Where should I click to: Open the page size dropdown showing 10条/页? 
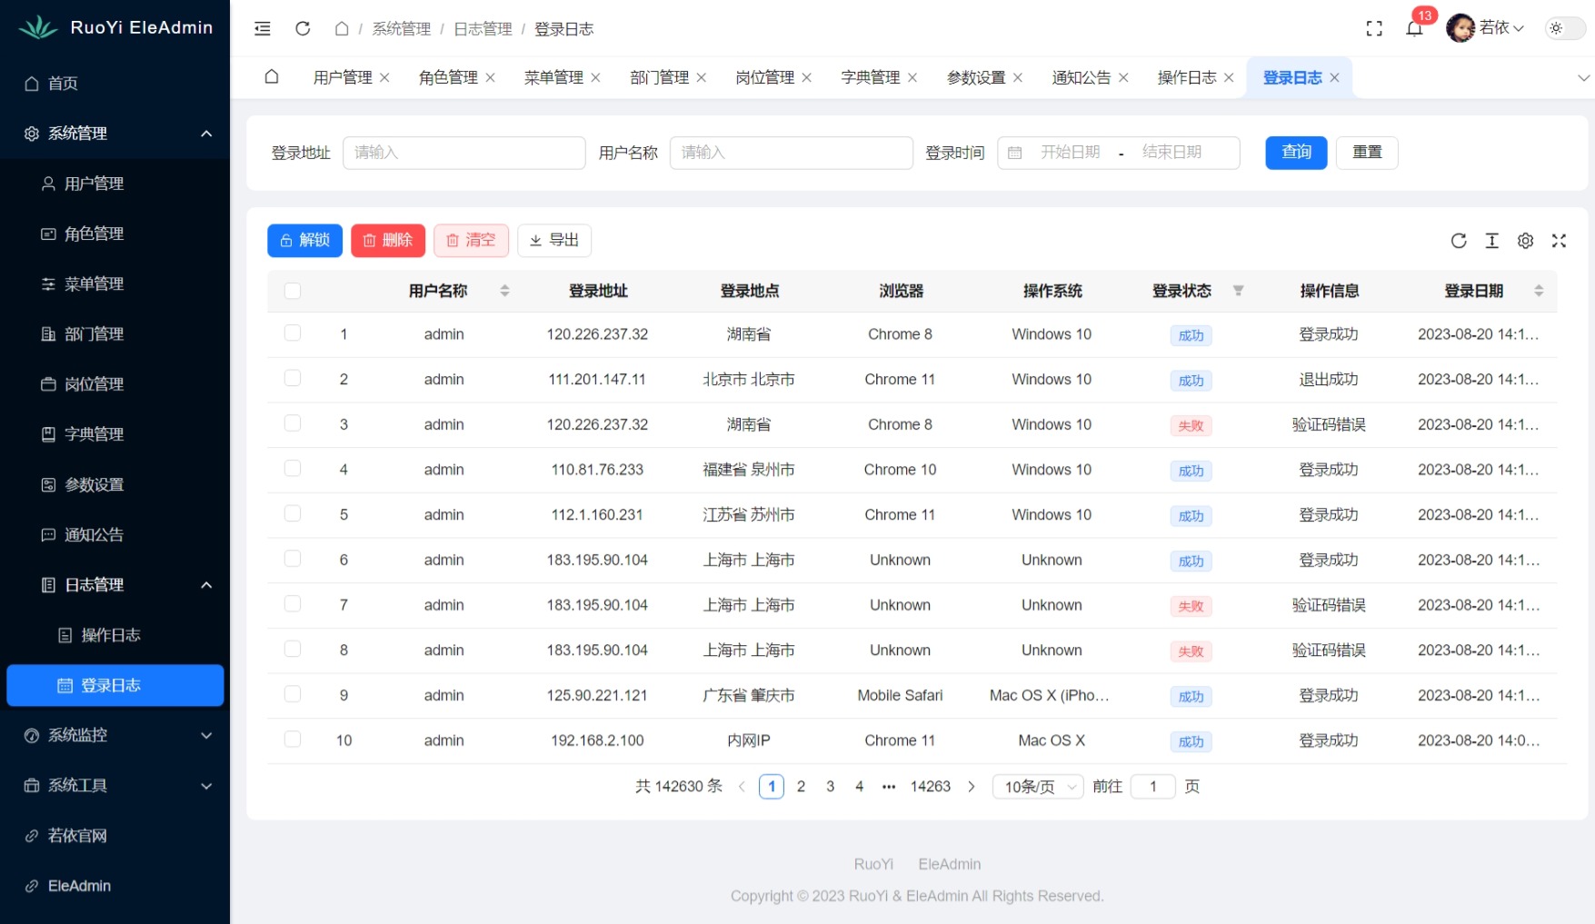[x=1036, y=786]
